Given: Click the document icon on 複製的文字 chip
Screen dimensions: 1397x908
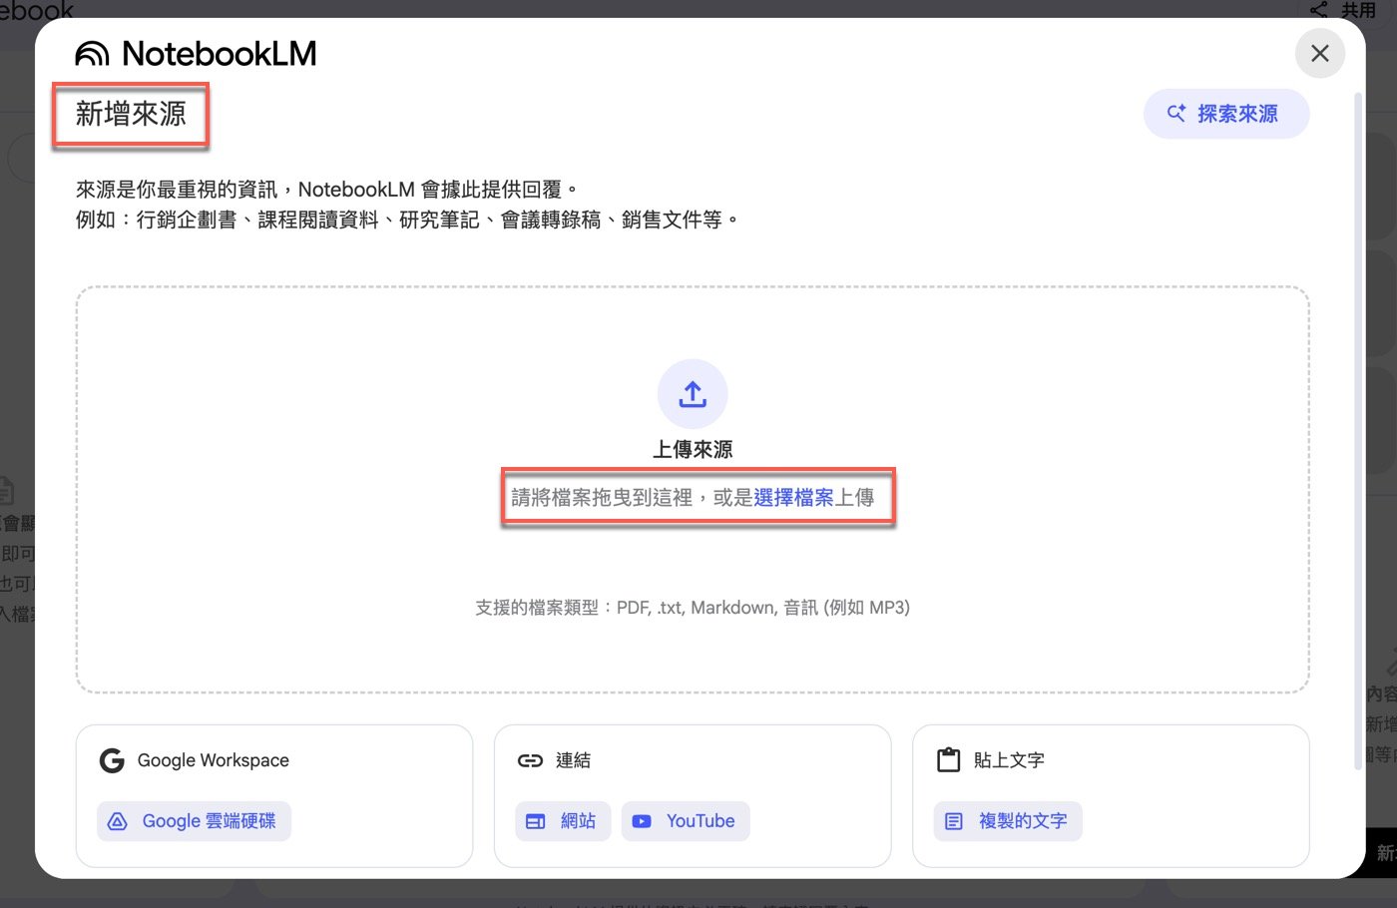Looking at the screenshot, I should coord(954,821).
